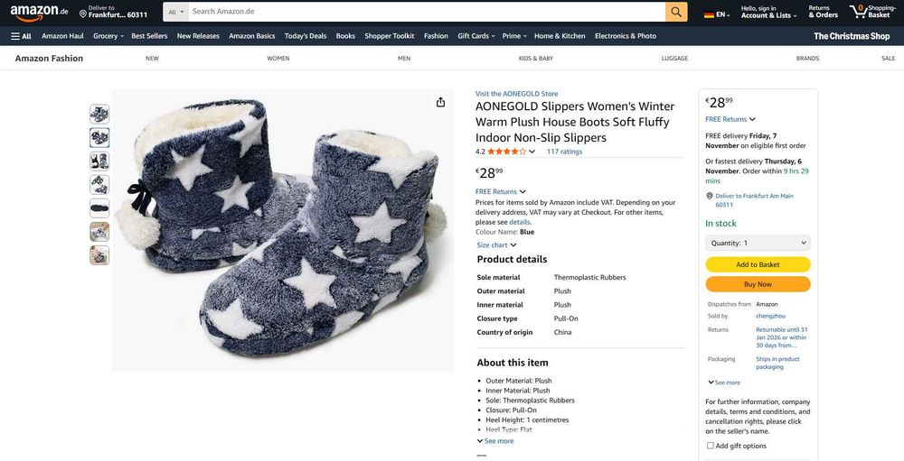Screen dimensions: 904x461
Task: Click the star rating icons
Action: point(506,152)
